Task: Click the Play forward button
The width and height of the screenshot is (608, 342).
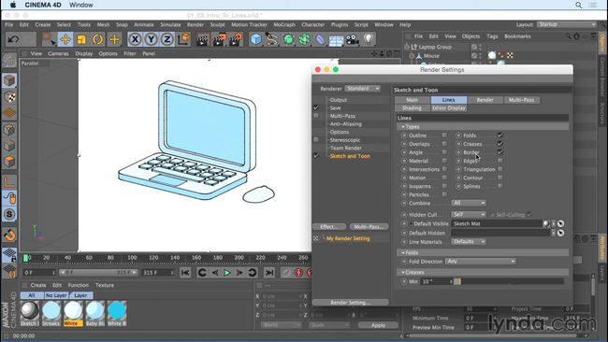Action: point(227,273)
